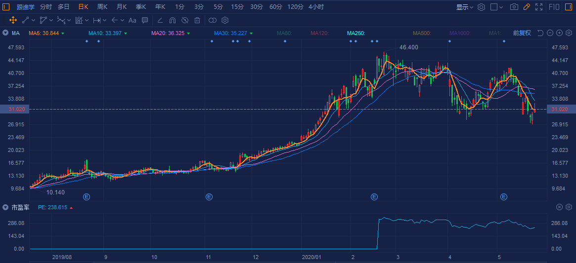Zoom in chart with plus circle icon
Viewport: 576px width, 263px height.
pyautogui.click(x=559, y=33)
